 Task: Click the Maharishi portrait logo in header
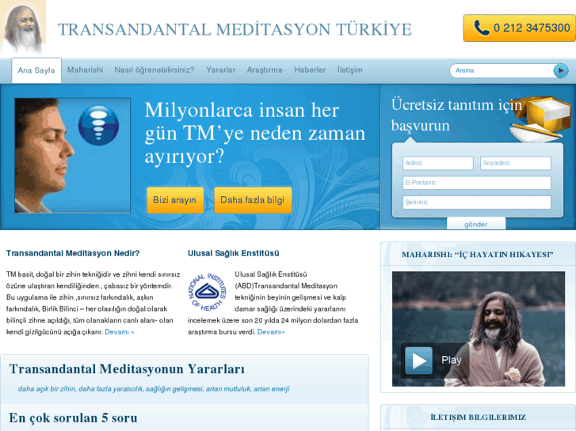coord(23,27)
